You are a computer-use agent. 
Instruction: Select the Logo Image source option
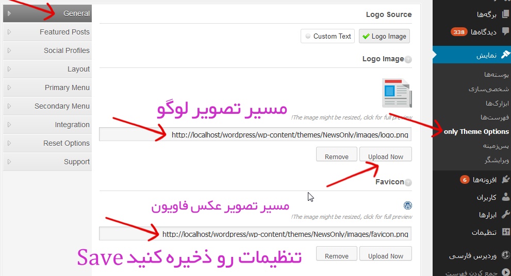pos(384,36)
